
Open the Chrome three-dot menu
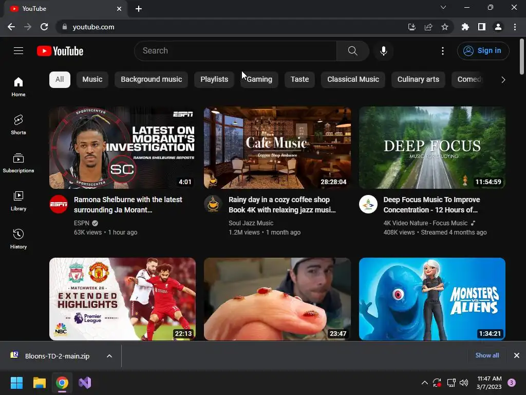515,27
